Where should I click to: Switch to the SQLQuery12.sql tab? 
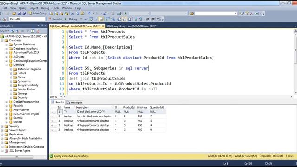131,26
